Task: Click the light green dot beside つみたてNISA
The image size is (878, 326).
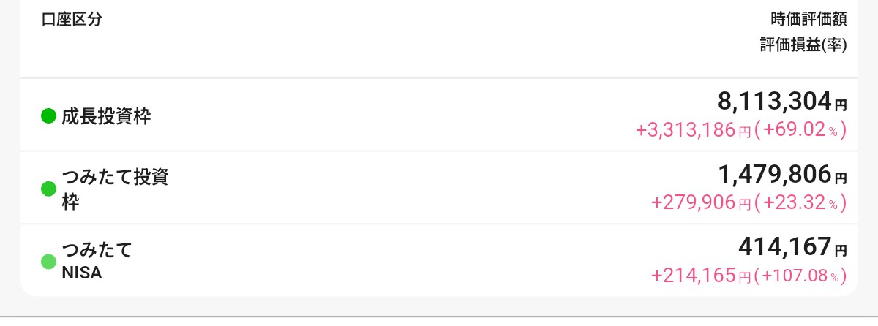Action: 49,262
